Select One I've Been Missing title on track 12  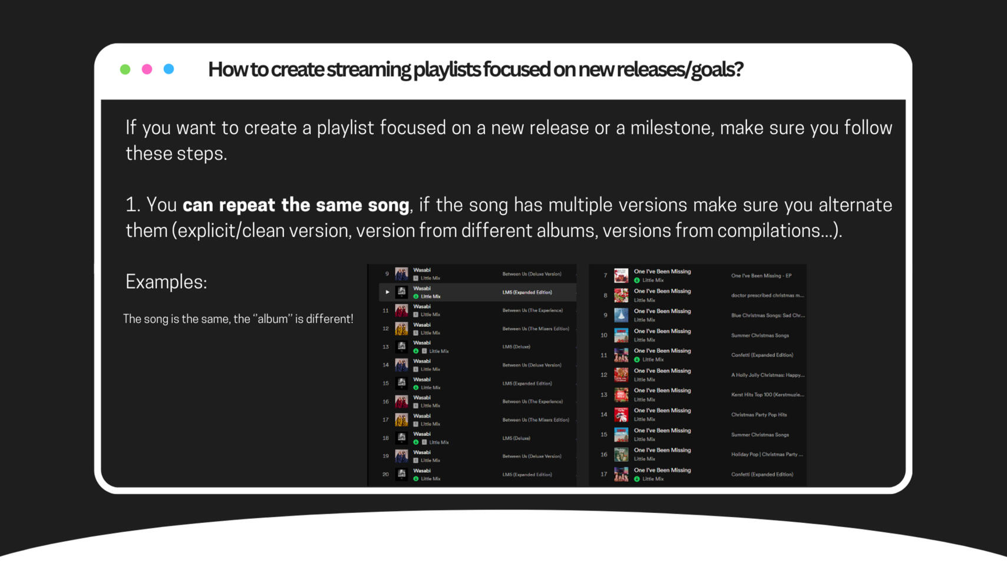click(662, 371)
